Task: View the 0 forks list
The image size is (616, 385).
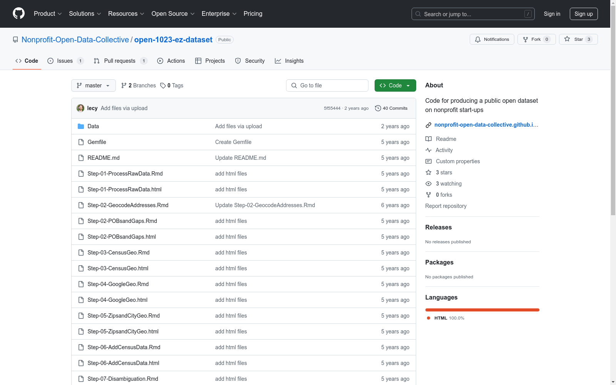Action: coord(439,195)
